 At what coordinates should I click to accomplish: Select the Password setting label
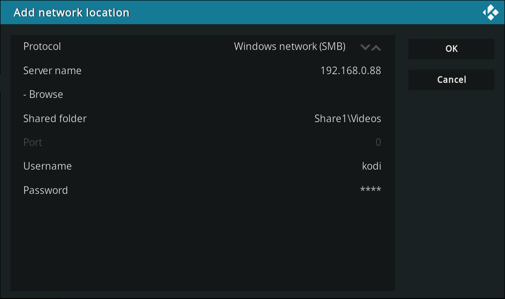tap(46, 190)
